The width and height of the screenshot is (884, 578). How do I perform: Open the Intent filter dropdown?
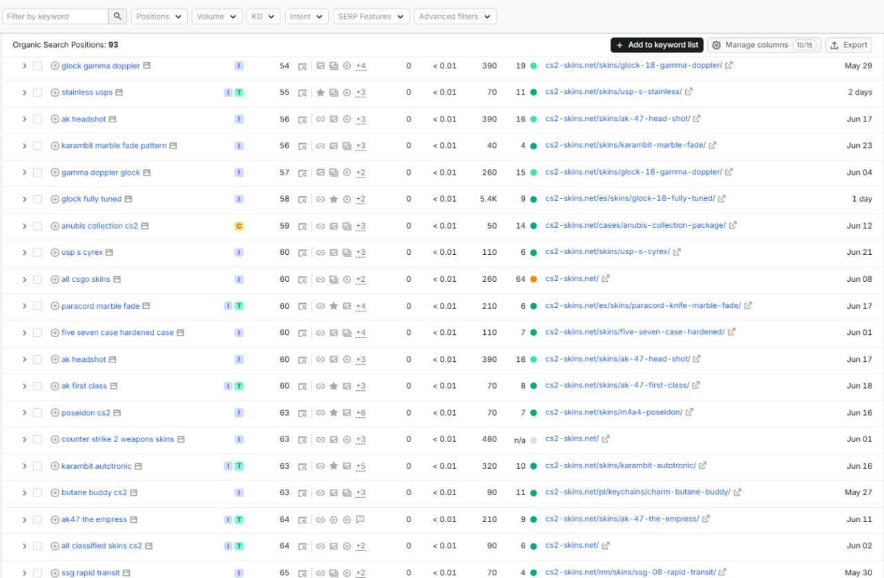tap(307, 17)
